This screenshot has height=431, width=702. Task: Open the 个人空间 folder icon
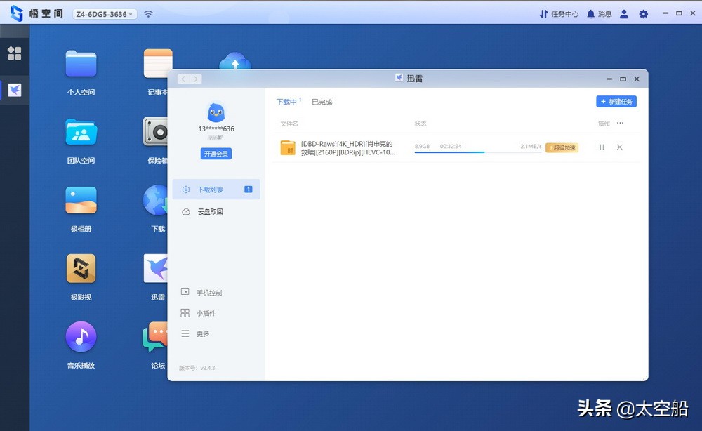tap(81, 64)
